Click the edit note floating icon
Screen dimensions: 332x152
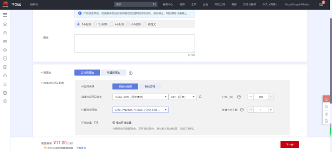pos(326,121)
